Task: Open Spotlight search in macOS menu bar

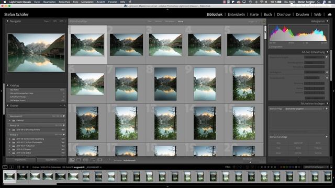Action: [x=319, y=2]
